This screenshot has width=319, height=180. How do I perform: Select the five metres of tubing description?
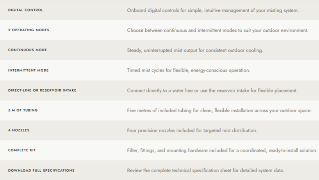219,110
